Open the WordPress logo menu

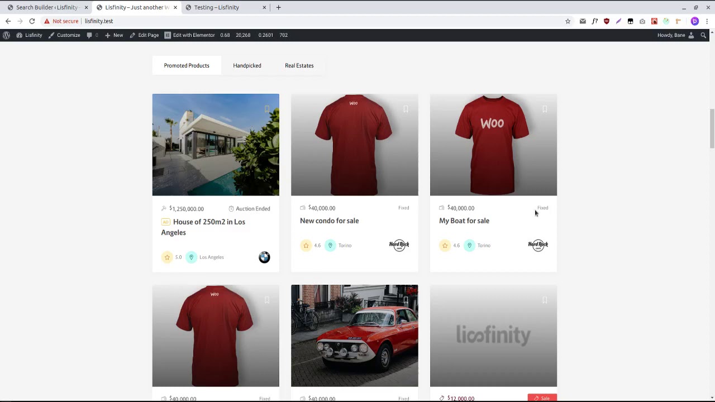6,35
